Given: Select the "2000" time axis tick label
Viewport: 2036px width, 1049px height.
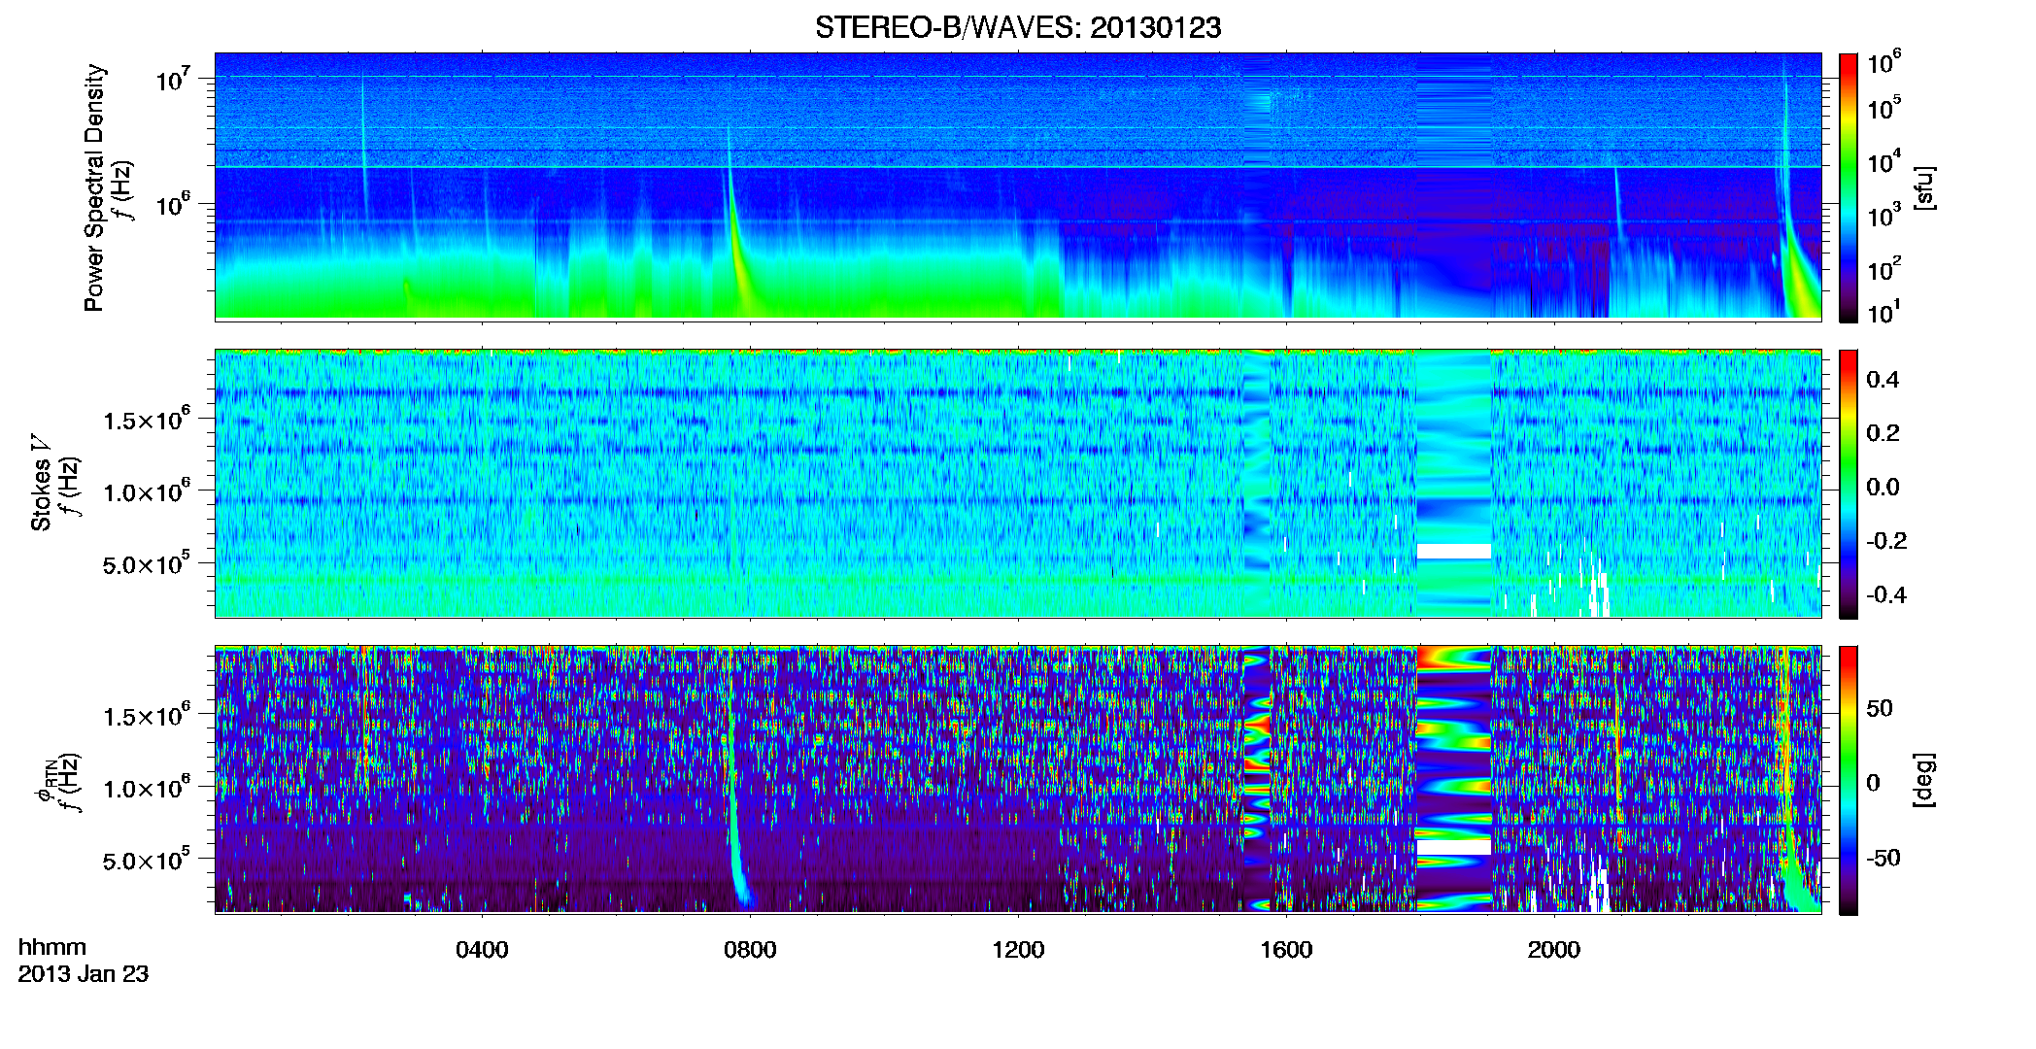Looking at the screenshot, I should (x=1554, y=950).
